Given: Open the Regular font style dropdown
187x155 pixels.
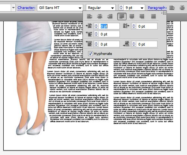Looking at the screenshot, I should pyautogui.click(x=113, y=8).
